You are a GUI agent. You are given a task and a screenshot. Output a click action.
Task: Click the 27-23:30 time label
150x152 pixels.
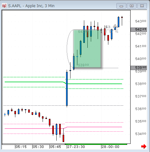(x=76, y=147)
